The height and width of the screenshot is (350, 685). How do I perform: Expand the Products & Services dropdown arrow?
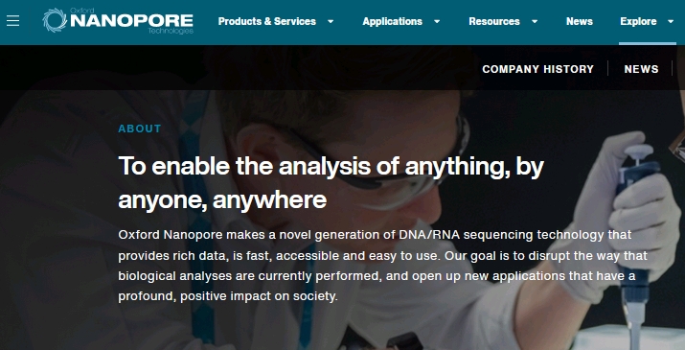(x=331, y=21)
